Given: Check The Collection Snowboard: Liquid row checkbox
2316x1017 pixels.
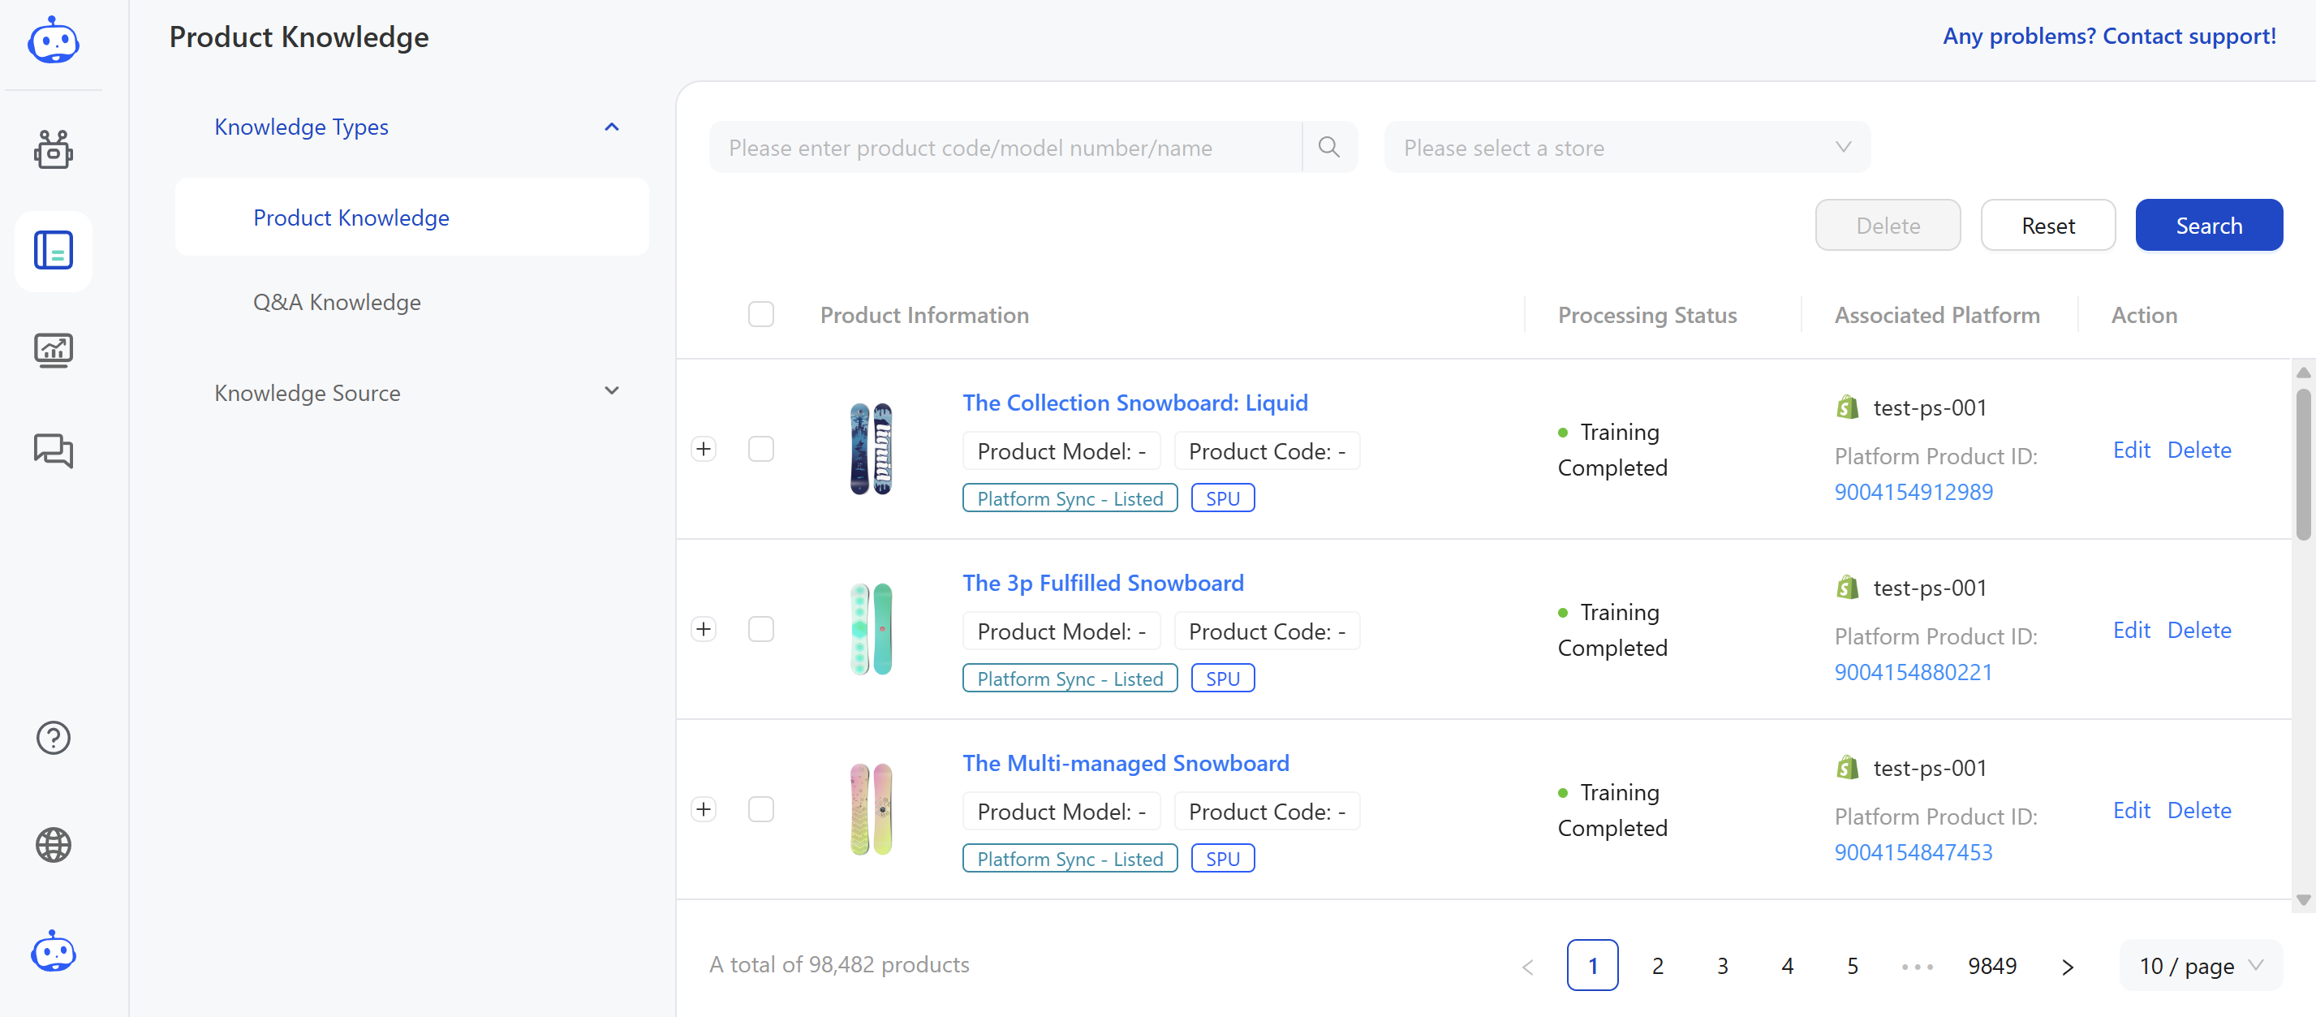Looking at the screenshot, I should (x=760, y=449).
